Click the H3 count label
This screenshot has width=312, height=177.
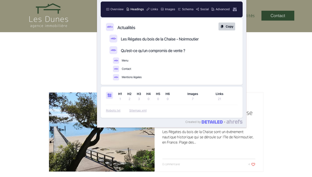(139, 94)
